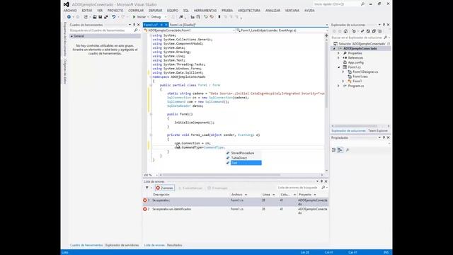
Task: Click the search magnifier in Cuadro de herramientas
Action: (136, 30)
